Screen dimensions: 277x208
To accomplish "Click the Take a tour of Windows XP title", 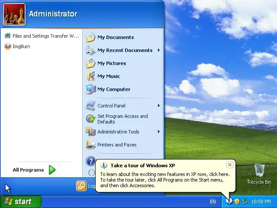I will tap(143, 166).
